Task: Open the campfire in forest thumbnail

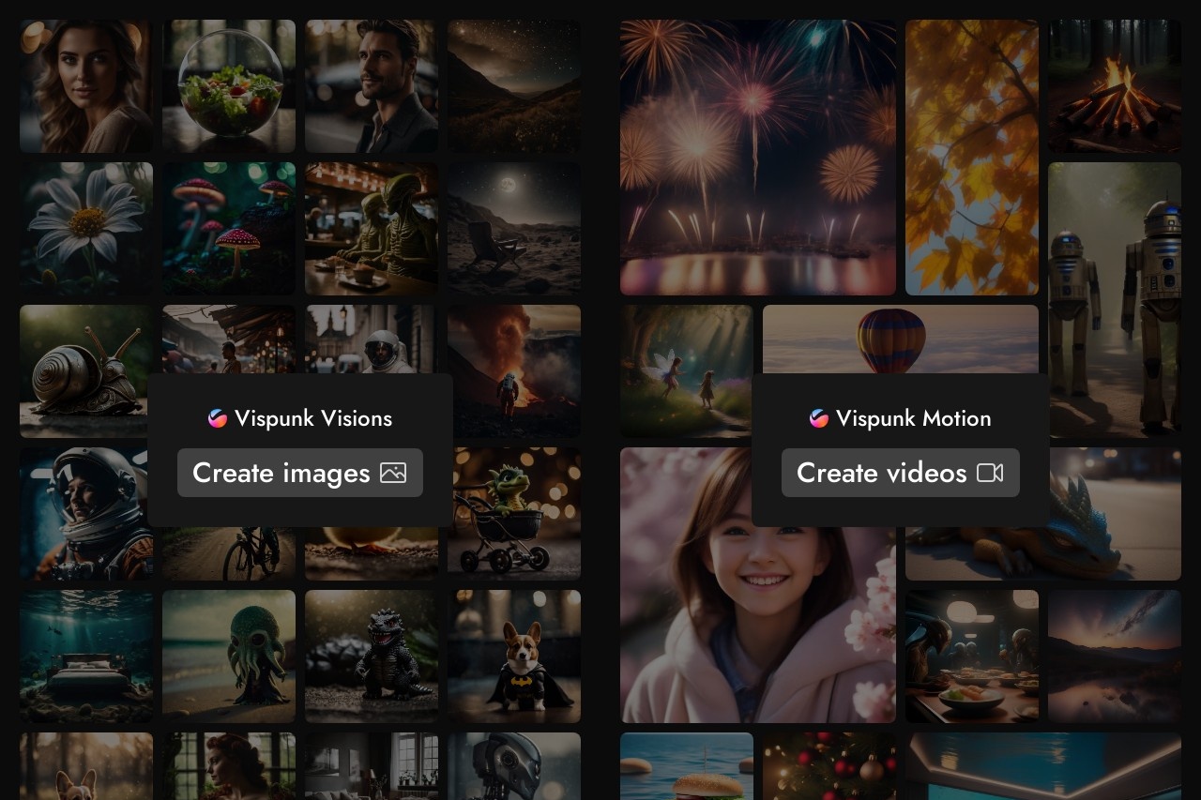Action: point(1115,86)
